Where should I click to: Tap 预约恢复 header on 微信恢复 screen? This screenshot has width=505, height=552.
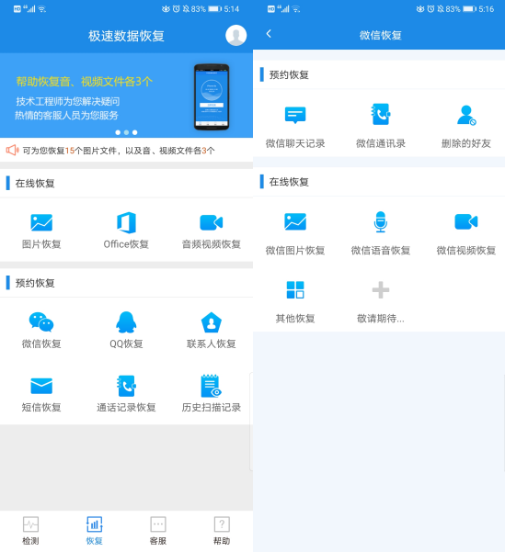[x=289, y=74]
